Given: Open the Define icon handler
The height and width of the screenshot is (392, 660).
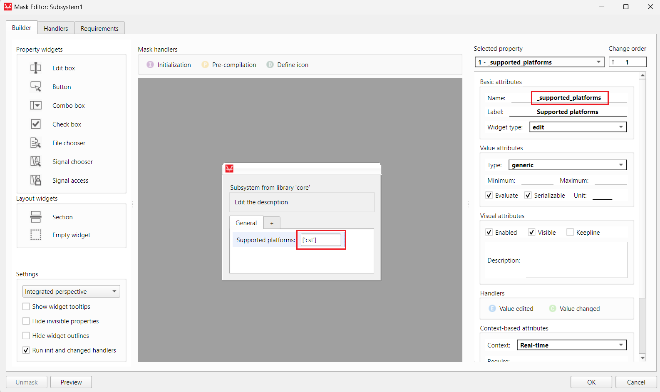Looking at the screenshot, I should pos(270,65).
